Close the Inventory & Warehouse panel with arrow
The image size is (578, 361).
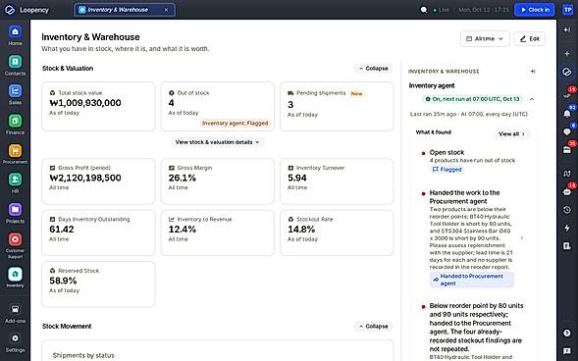(x=533, y=71)
